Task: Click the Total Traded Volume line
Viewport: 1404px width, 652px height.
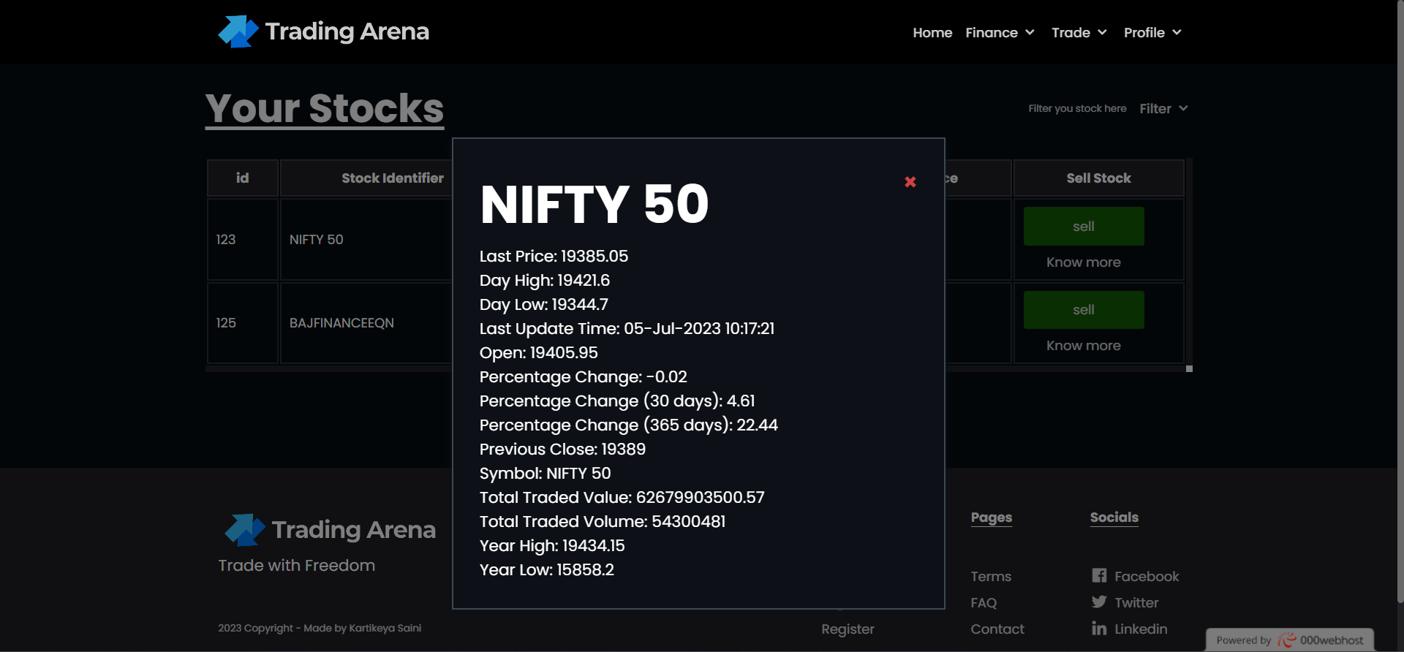Action: click(x=603, y=521)
